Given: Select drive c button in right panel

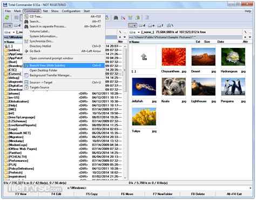Looking at the screenshot, I should point(133,25).
